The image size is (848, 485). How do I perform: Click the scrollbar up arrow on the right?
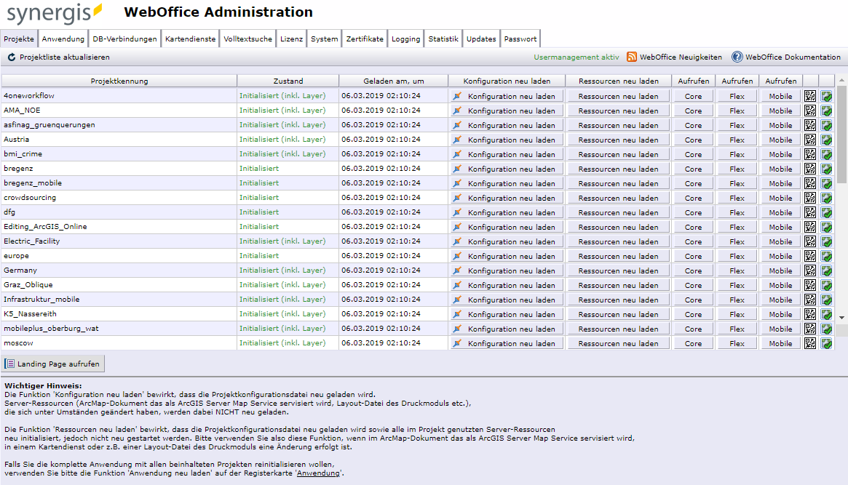(x=843, y=80)
